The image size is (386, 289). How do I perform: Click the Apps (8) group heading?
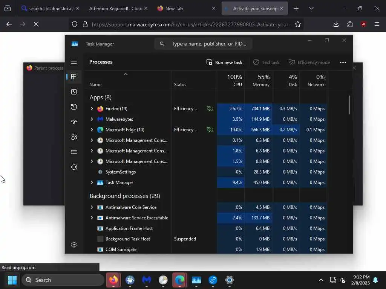pyautogui.click(x=100, y=97)
